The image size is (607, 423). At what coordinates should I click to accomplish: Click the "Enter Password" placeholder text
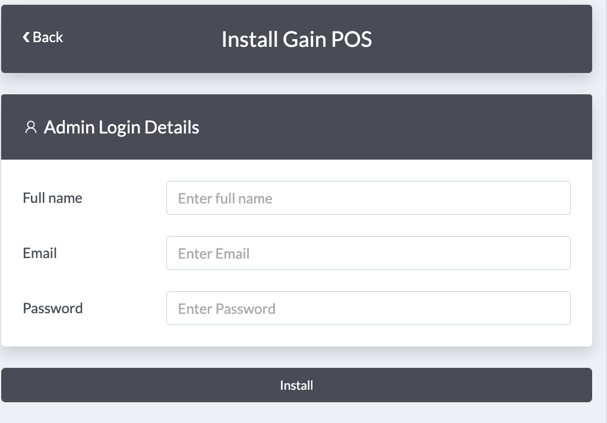click(226, 309)
